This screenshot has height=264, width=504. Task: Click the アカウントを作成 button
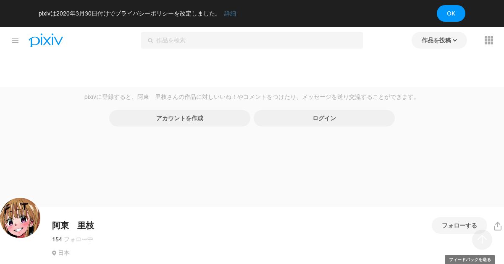coord(180,118)
